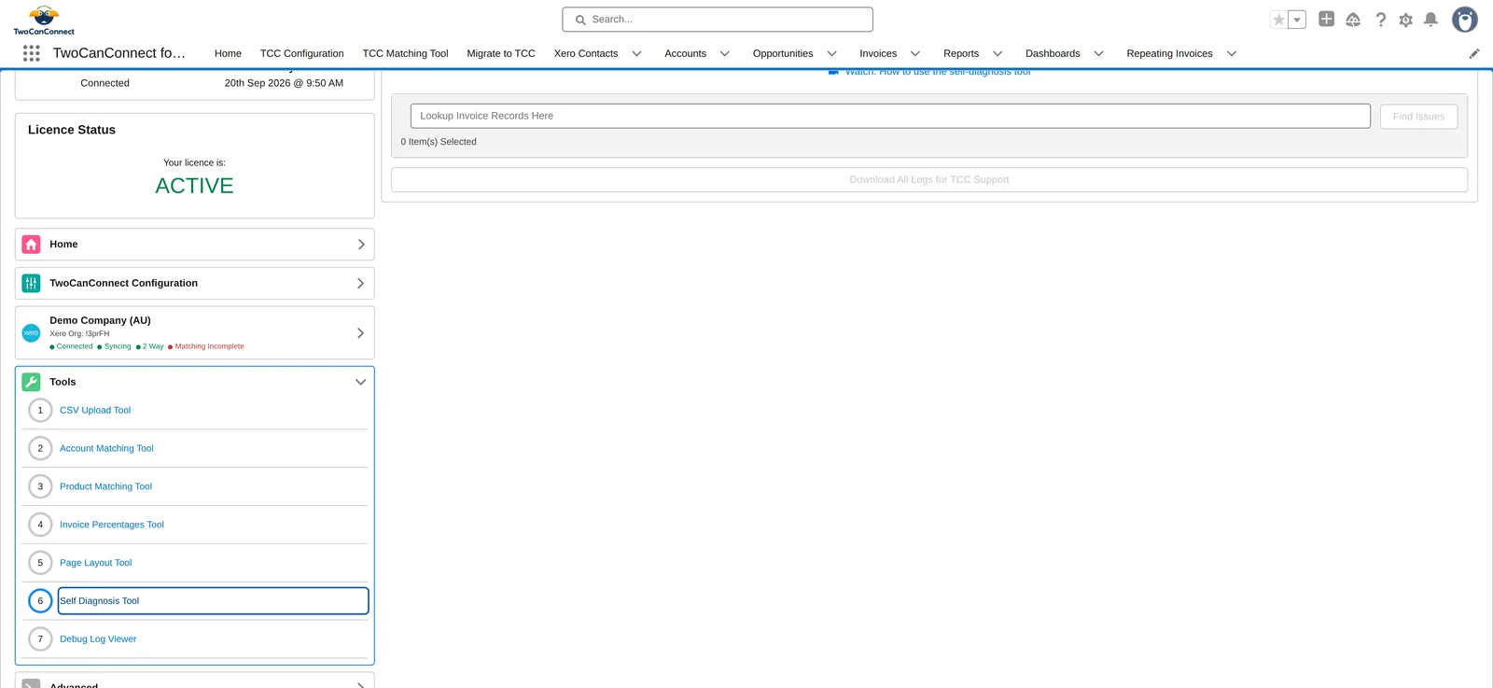The height and width of the screenshot is (688, 1493).
Task: Open the Account Matching Tool link
Action: pos(106,449)
